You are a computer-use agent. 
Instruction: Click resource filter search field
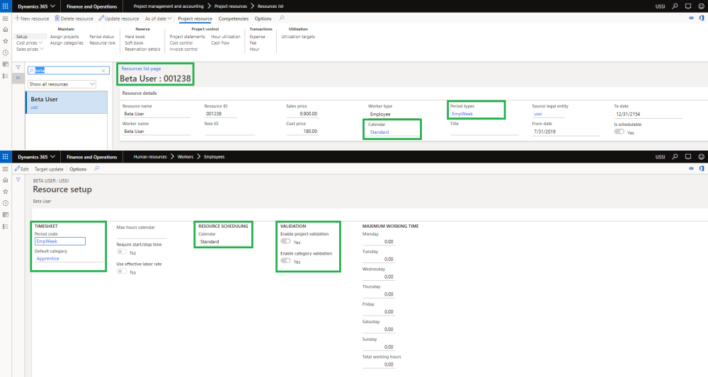point(69,70)
